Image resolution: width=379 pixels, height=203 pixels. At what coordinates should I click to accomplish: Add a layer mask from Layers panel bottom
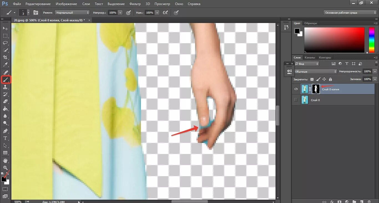[339, 202]
